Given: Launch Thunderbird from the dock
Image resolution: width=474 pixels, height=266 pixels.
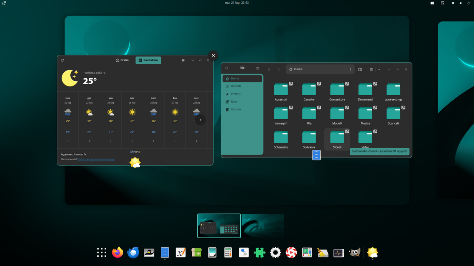Looking at the screenshot, I should pos(133,253).
